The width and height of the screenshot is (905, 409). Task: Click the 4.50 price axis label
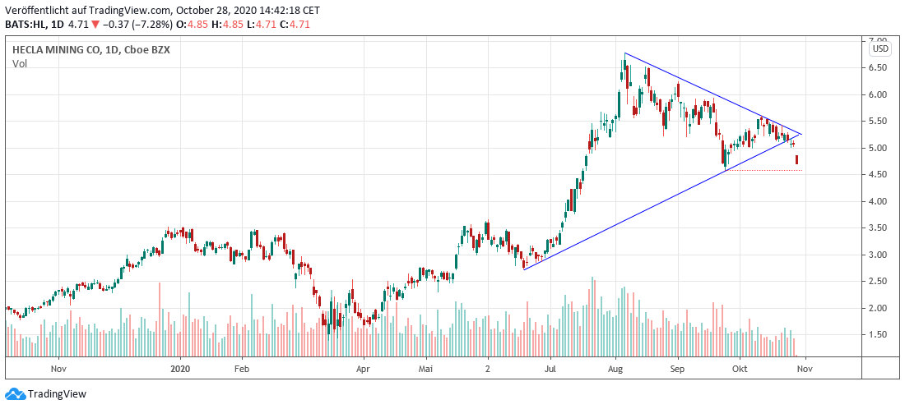coord(879,175)
